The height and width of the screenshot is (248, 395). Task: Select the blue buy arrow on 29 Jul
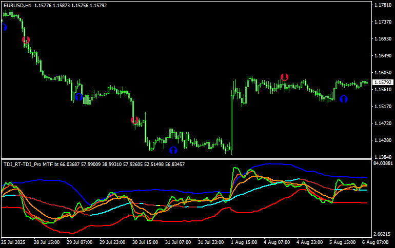tap(79, 97)
